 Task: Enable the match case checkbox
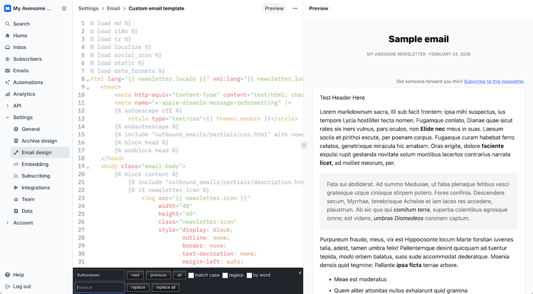191,275
